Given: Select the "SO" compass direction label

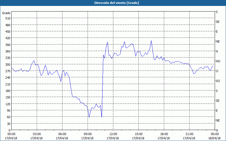Looking at the screenshot, I should pos(218,81).
